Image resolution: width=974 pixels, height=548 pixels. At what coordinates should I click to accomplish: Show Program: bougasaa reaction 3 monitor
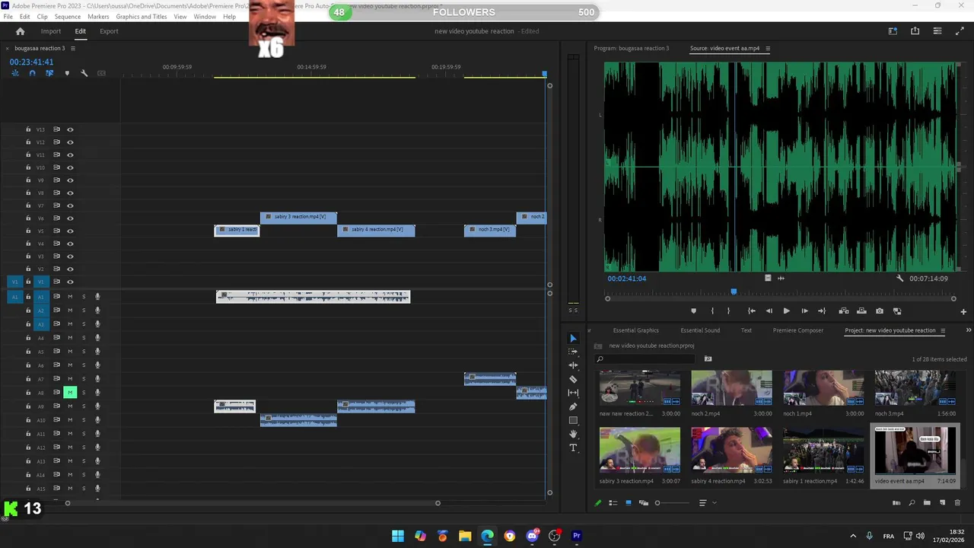(x=632, y=48)
